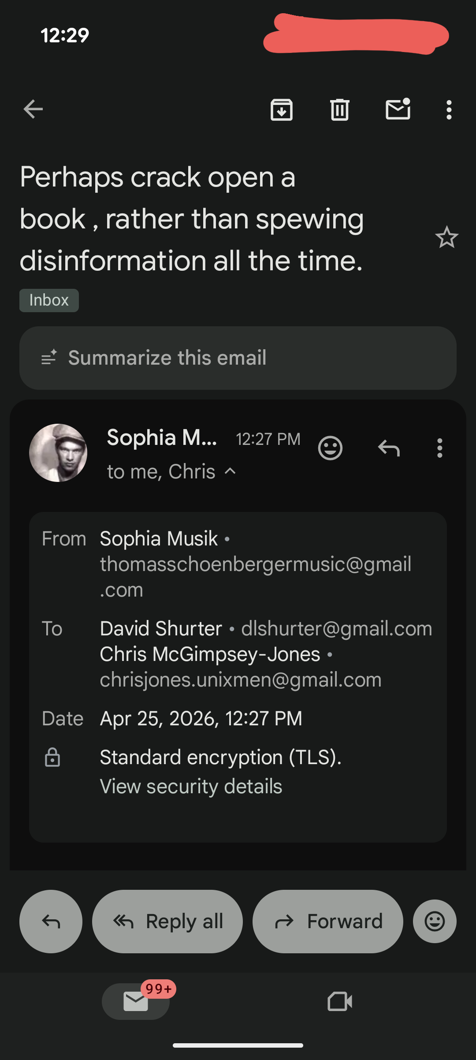Tap bottom reply arrow button

51,921
